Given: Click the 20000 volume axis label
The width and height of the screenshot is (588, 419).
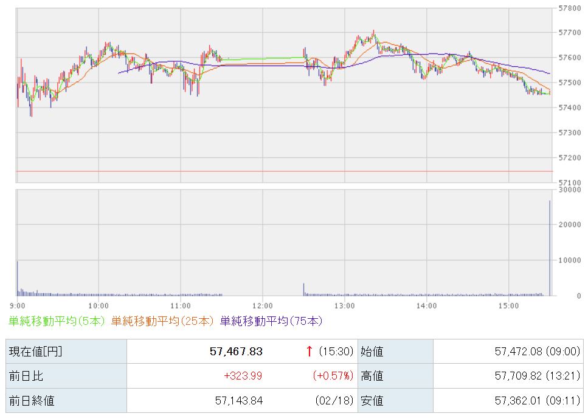Looking at the screenshot, I should pos(570,225).
